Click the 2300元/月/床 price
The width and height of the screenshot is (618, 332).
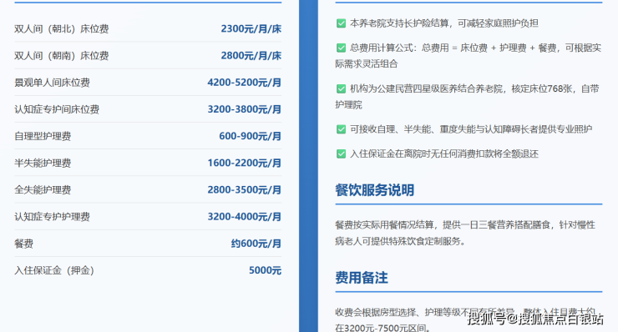[251, 28]
